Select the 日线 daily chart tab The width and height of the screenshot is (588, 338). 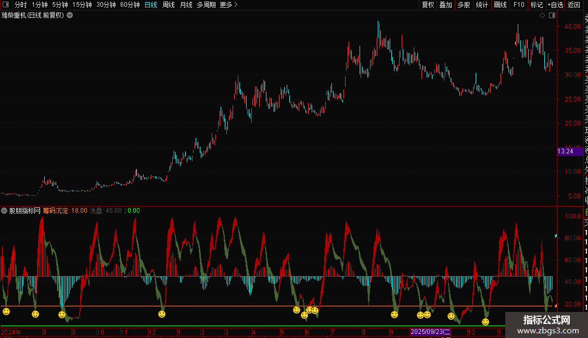point(151,5)
